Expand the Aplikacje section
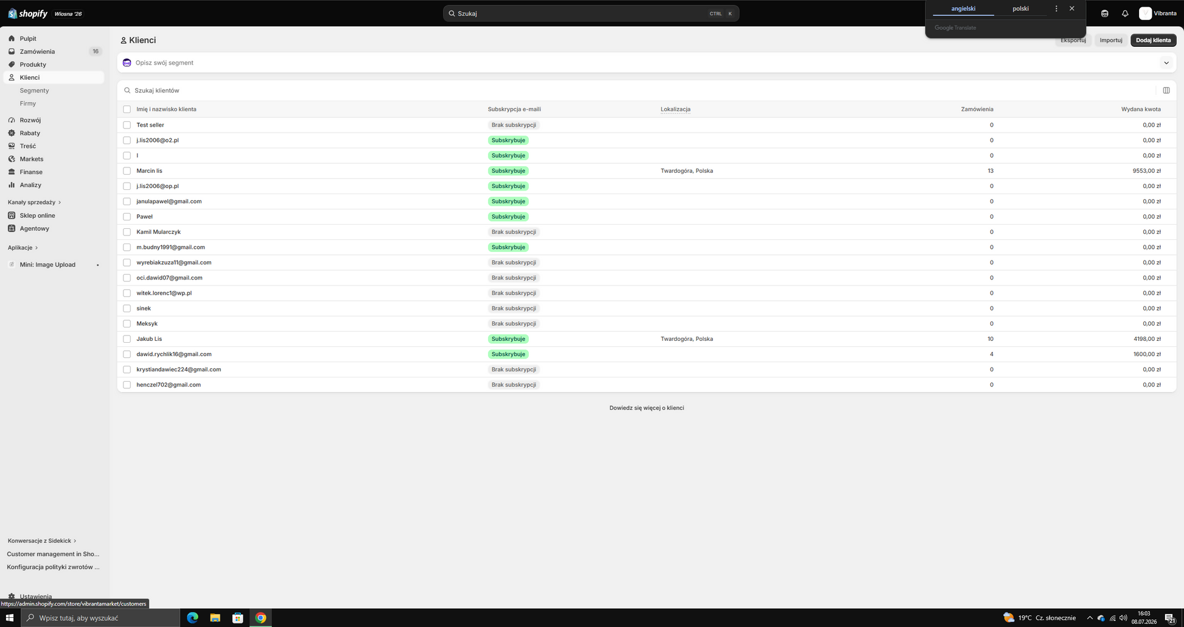Image resolution: width=1184 pixels, height=627 pixels. pyautogui.click(x=23, y=248)
